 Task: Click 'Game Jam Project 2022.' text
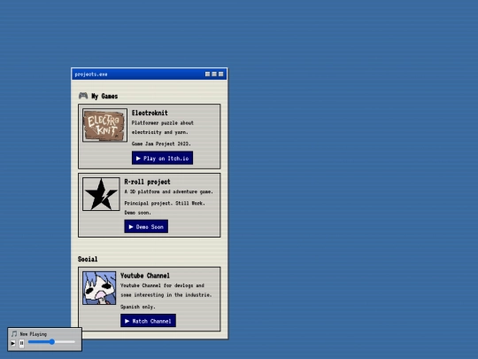[161, 144]
